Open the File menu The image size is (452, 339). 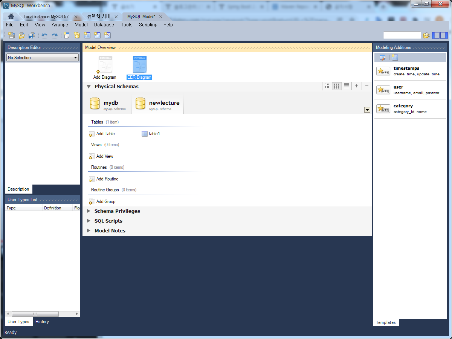(10, 25)
